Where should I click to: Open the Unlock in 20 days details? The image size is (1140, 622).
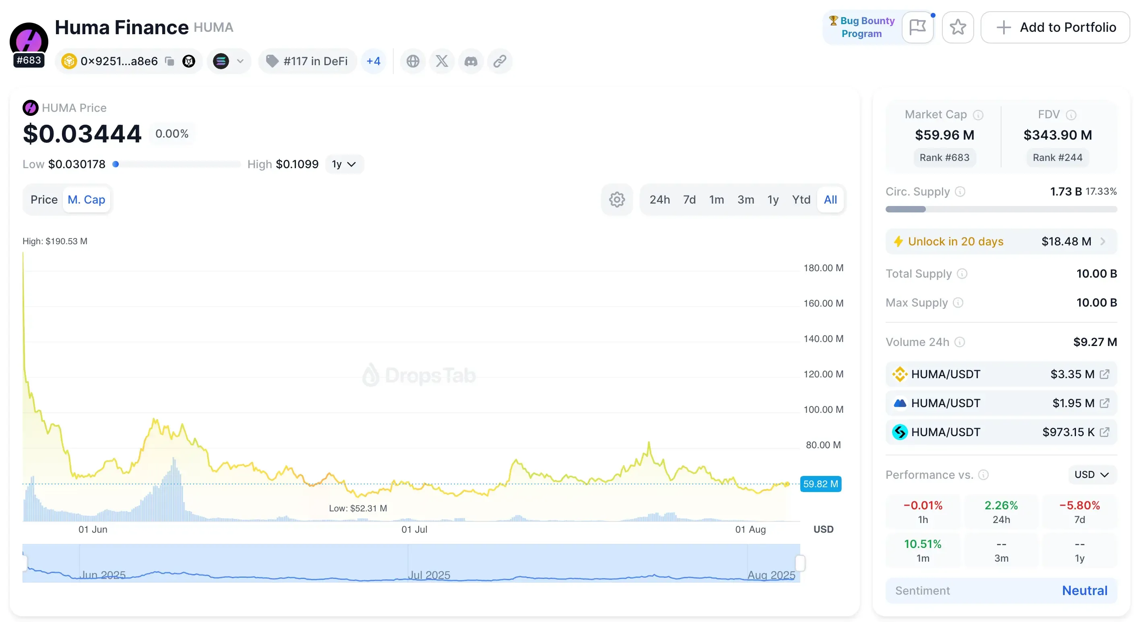click(1001, 241)
